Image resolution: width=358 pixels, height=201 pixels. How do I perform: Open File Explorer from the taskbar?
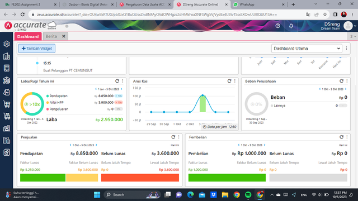(225, 195)
